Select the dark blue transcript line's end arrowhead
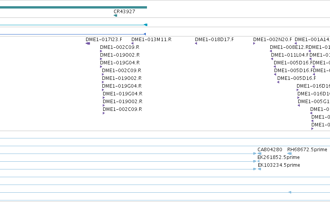This screenshot has width=330, height=202. 145,34
